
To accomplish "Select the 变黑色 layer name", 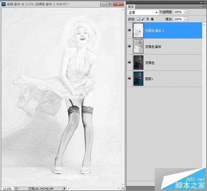I will point(150,63).
